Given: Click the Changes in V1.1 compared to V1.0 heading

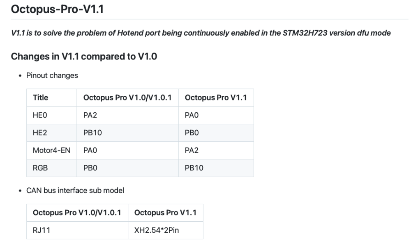Looking at the screenshot, I should click(x=84, y=56).
